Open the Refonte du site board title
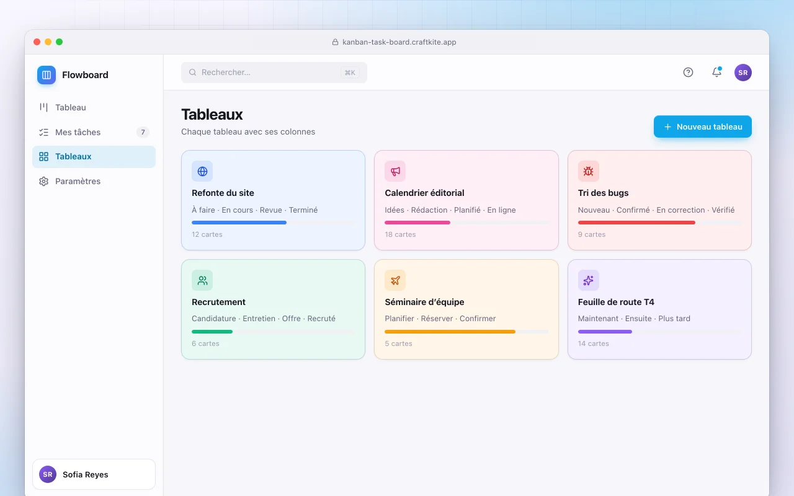 [x=223, y=193]
